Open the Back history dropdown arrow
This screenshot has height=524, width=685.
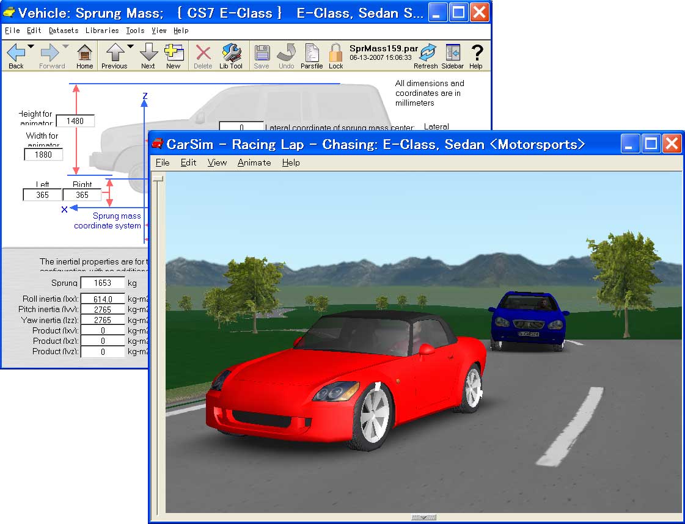[31, 46]
